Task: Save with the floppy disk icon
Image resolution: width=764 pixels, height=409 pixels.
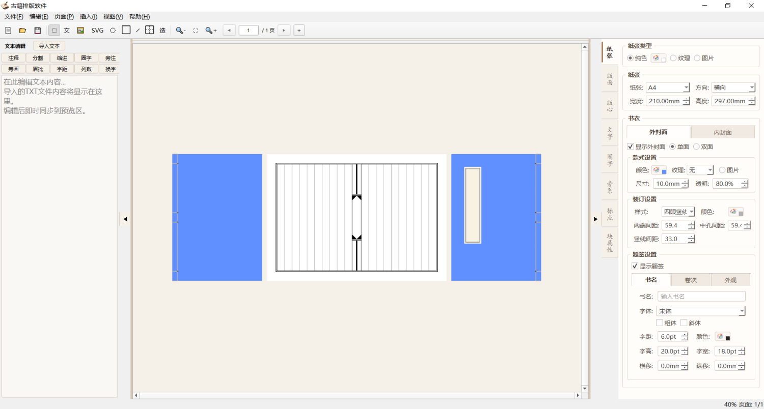Action: (x=37, y=31)
